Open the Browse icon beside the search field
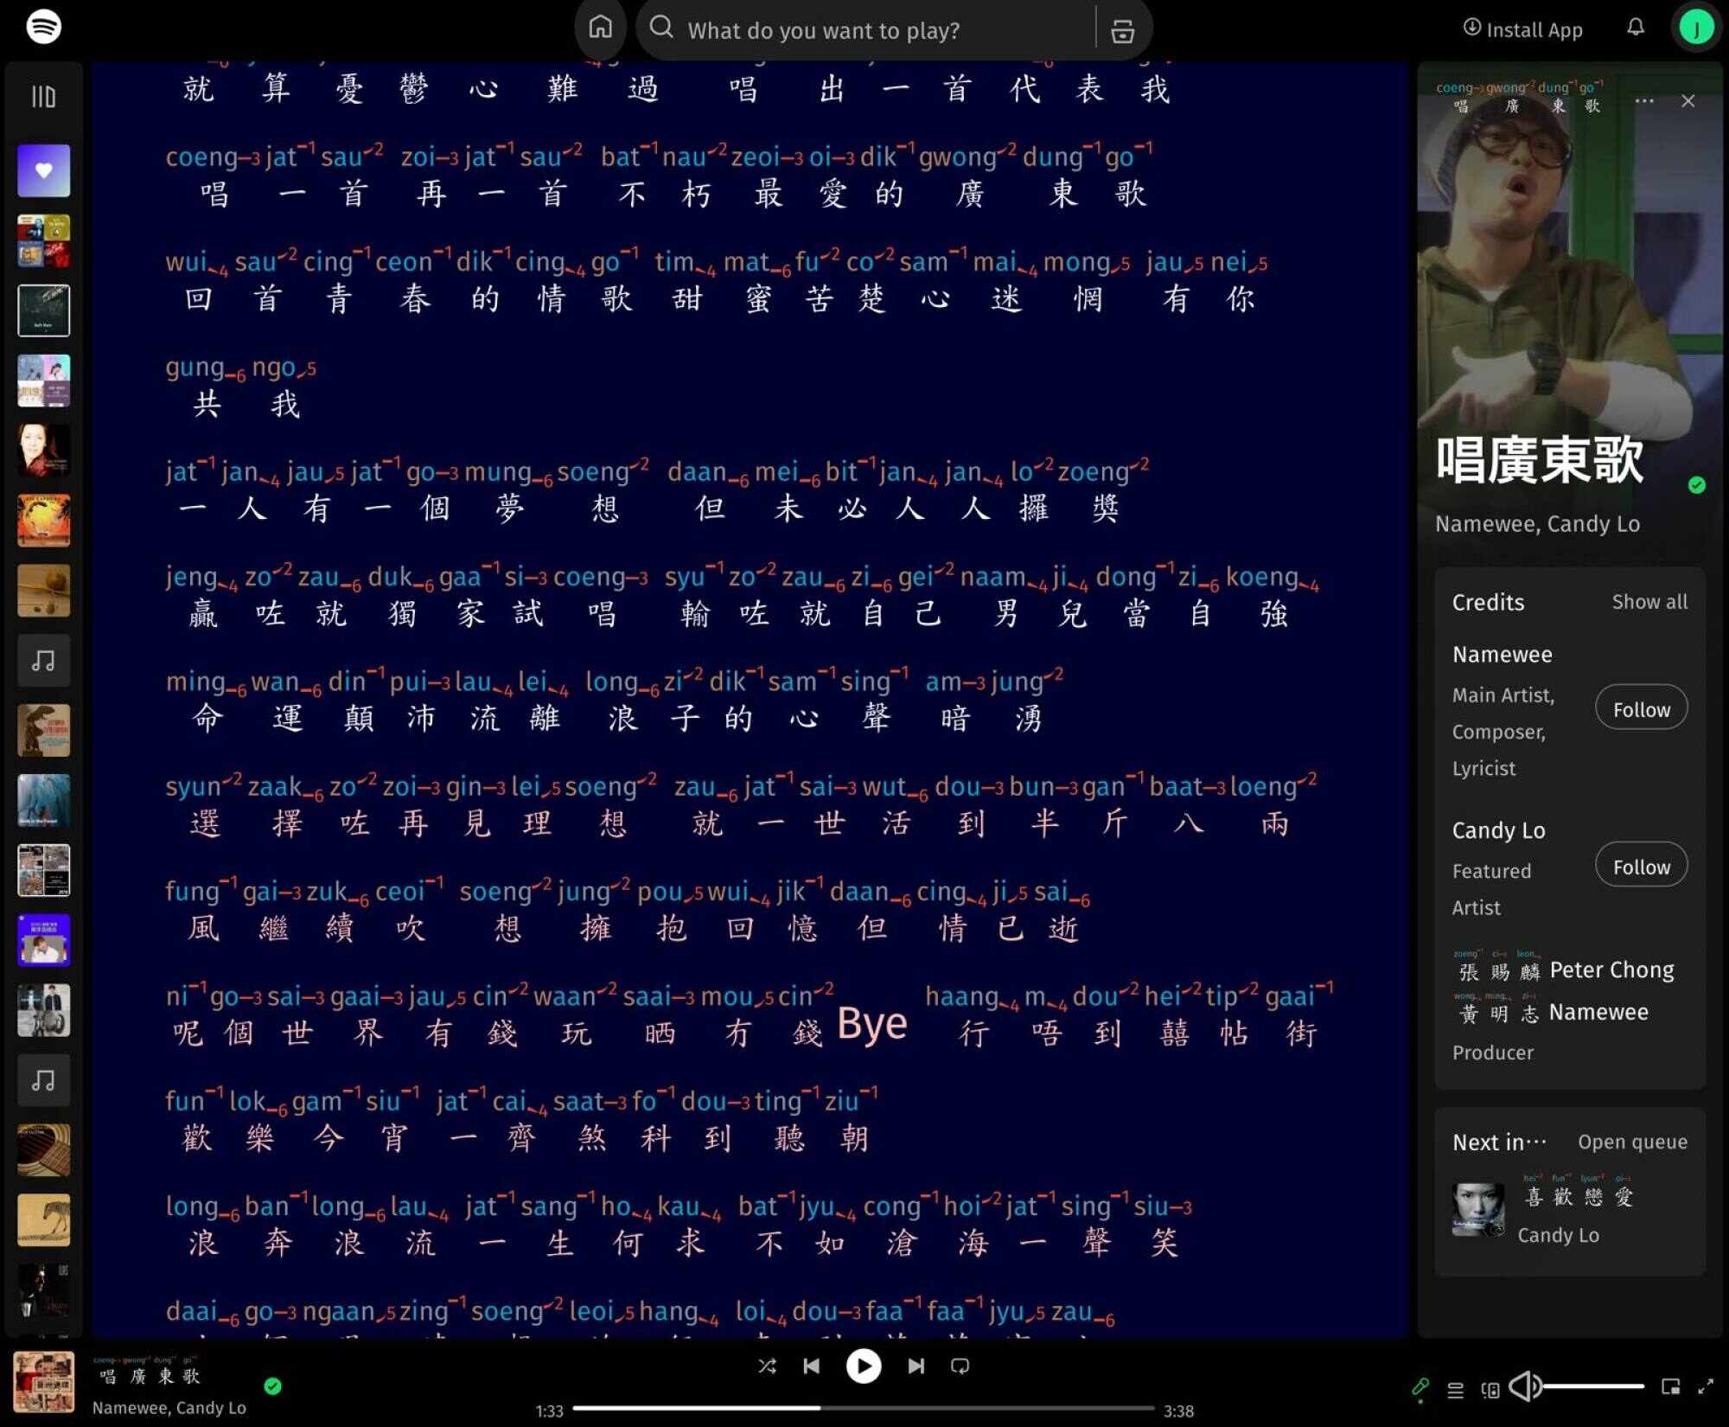Screen dimensions: 1729x1427 1122,31
